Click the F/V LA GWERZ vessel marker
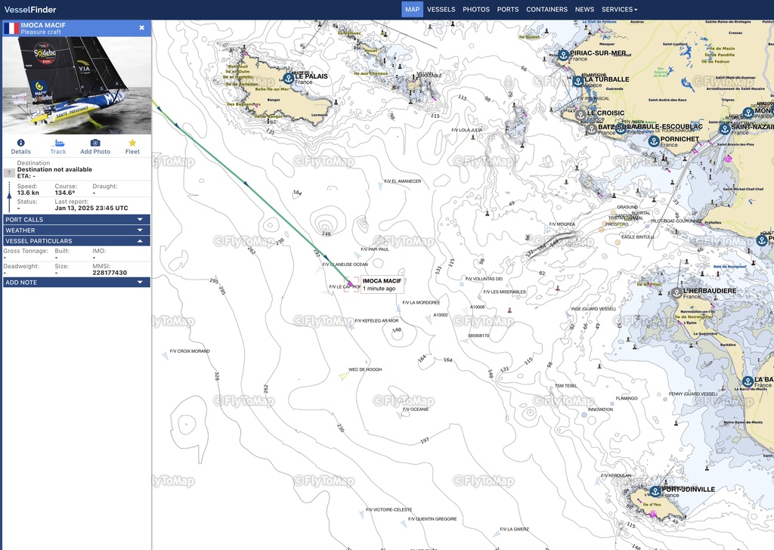The width and height of the screenshot is (774, 550). click(x=496, y=534)
